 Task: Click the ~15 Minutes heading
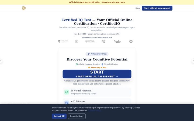pos(78,101)
